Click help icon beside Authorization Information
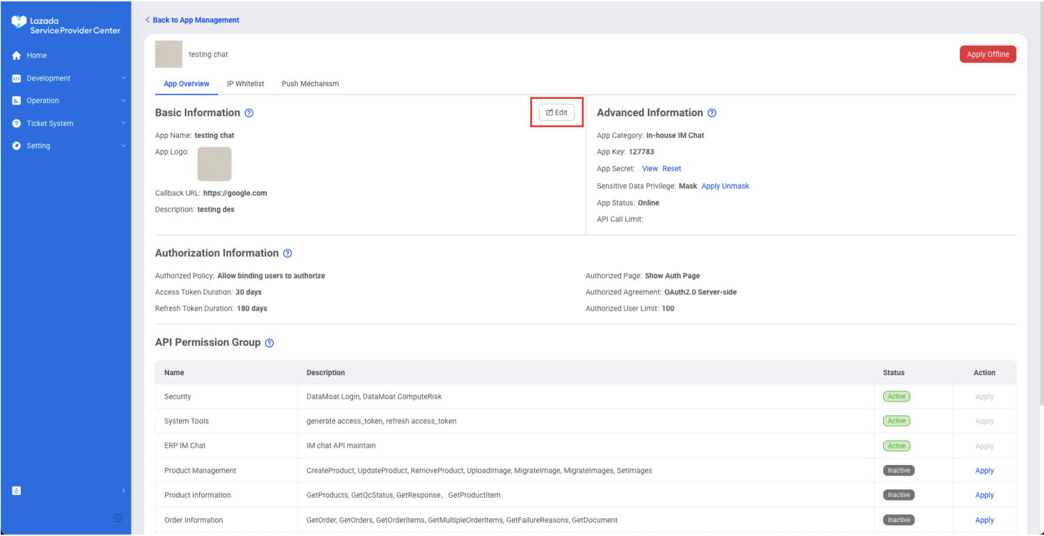 288,253
